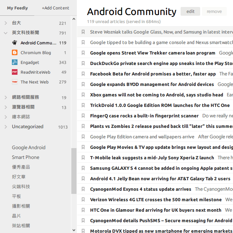233x233 pixels.
Task: Click the Uncategorized 1013 unread count
Action: tap(63, 127)
